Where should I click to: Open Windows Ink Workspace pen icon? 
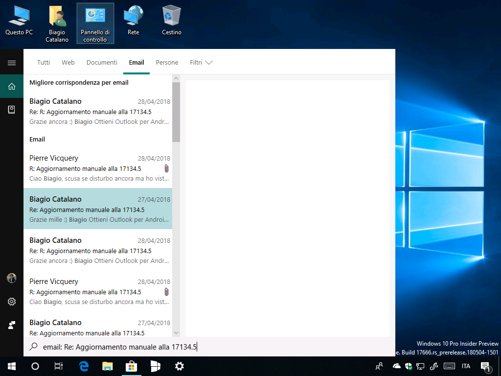(x=433, y=366)
